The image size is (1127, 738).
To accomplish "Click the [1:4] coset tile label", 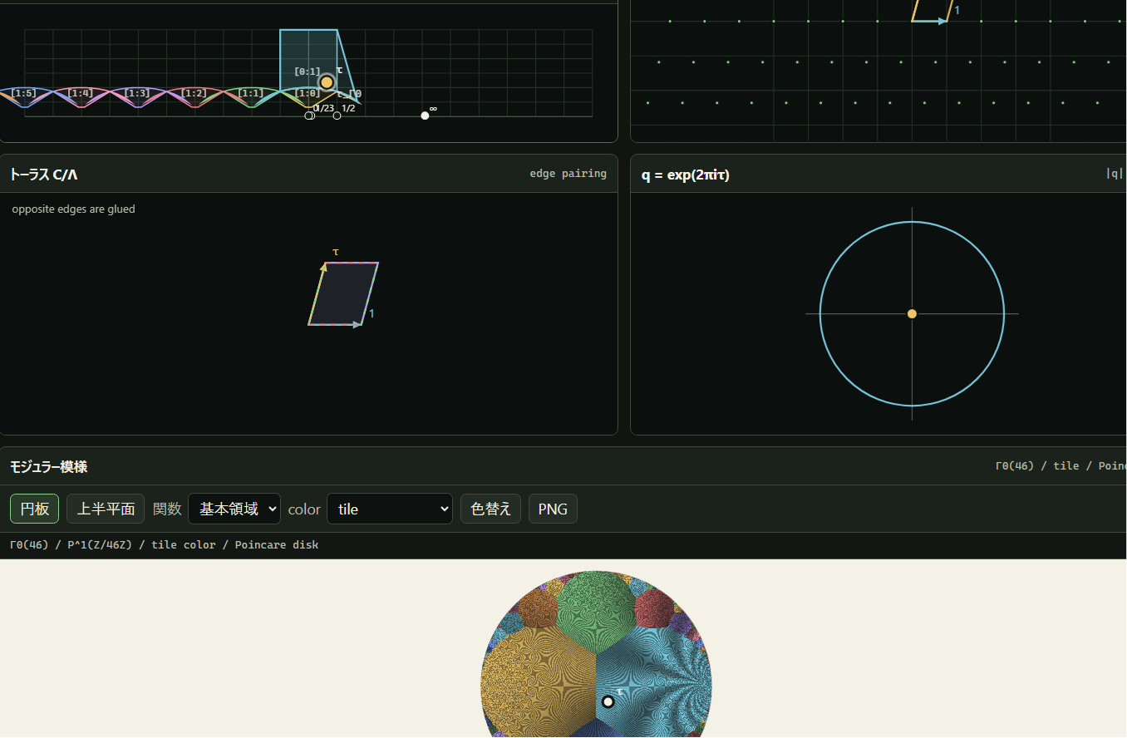I will tap(81, 93).
